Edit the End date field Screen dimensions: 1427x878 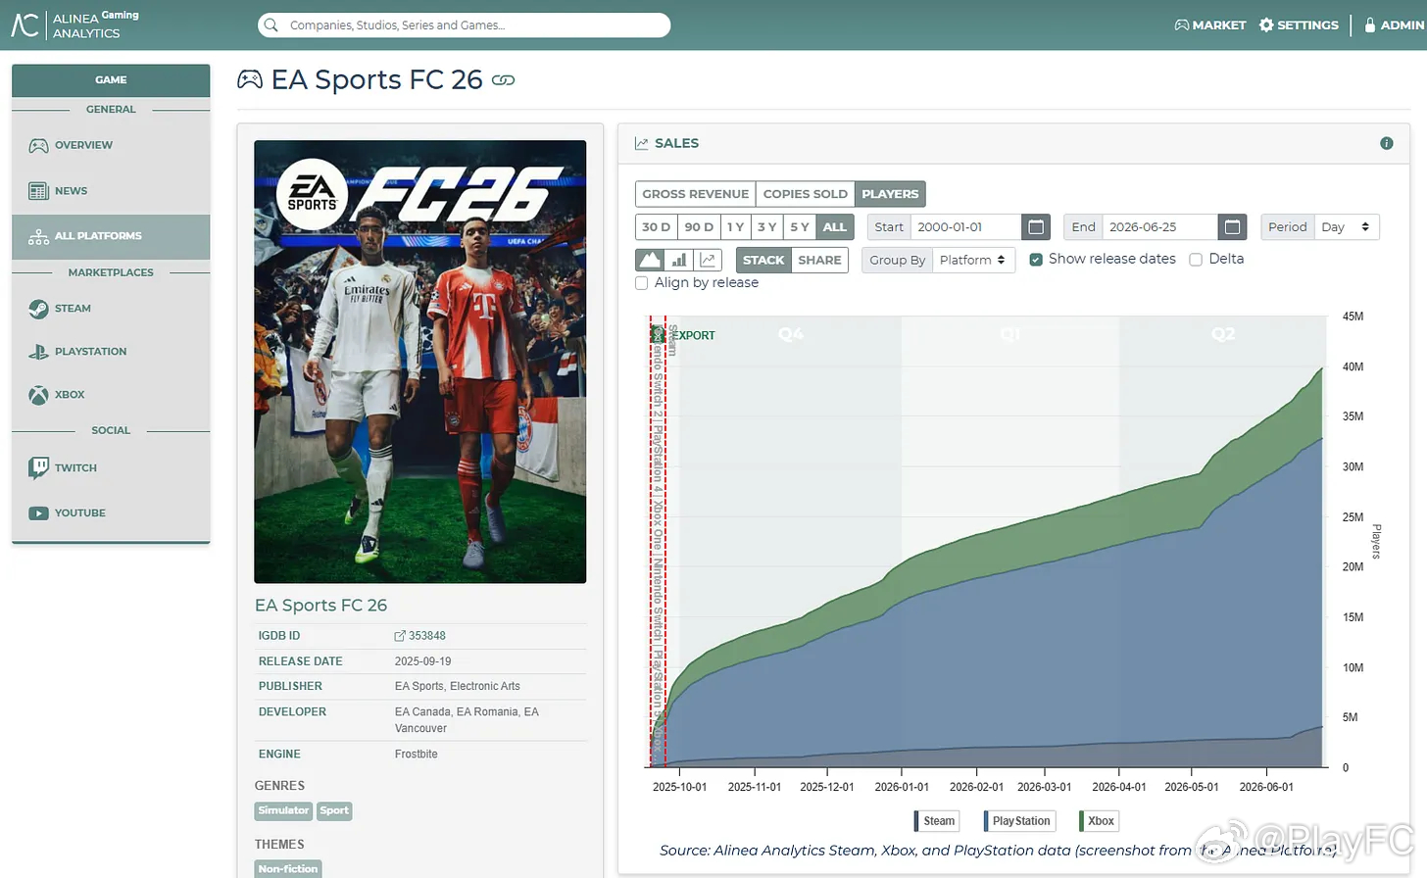pos(1159,227)
